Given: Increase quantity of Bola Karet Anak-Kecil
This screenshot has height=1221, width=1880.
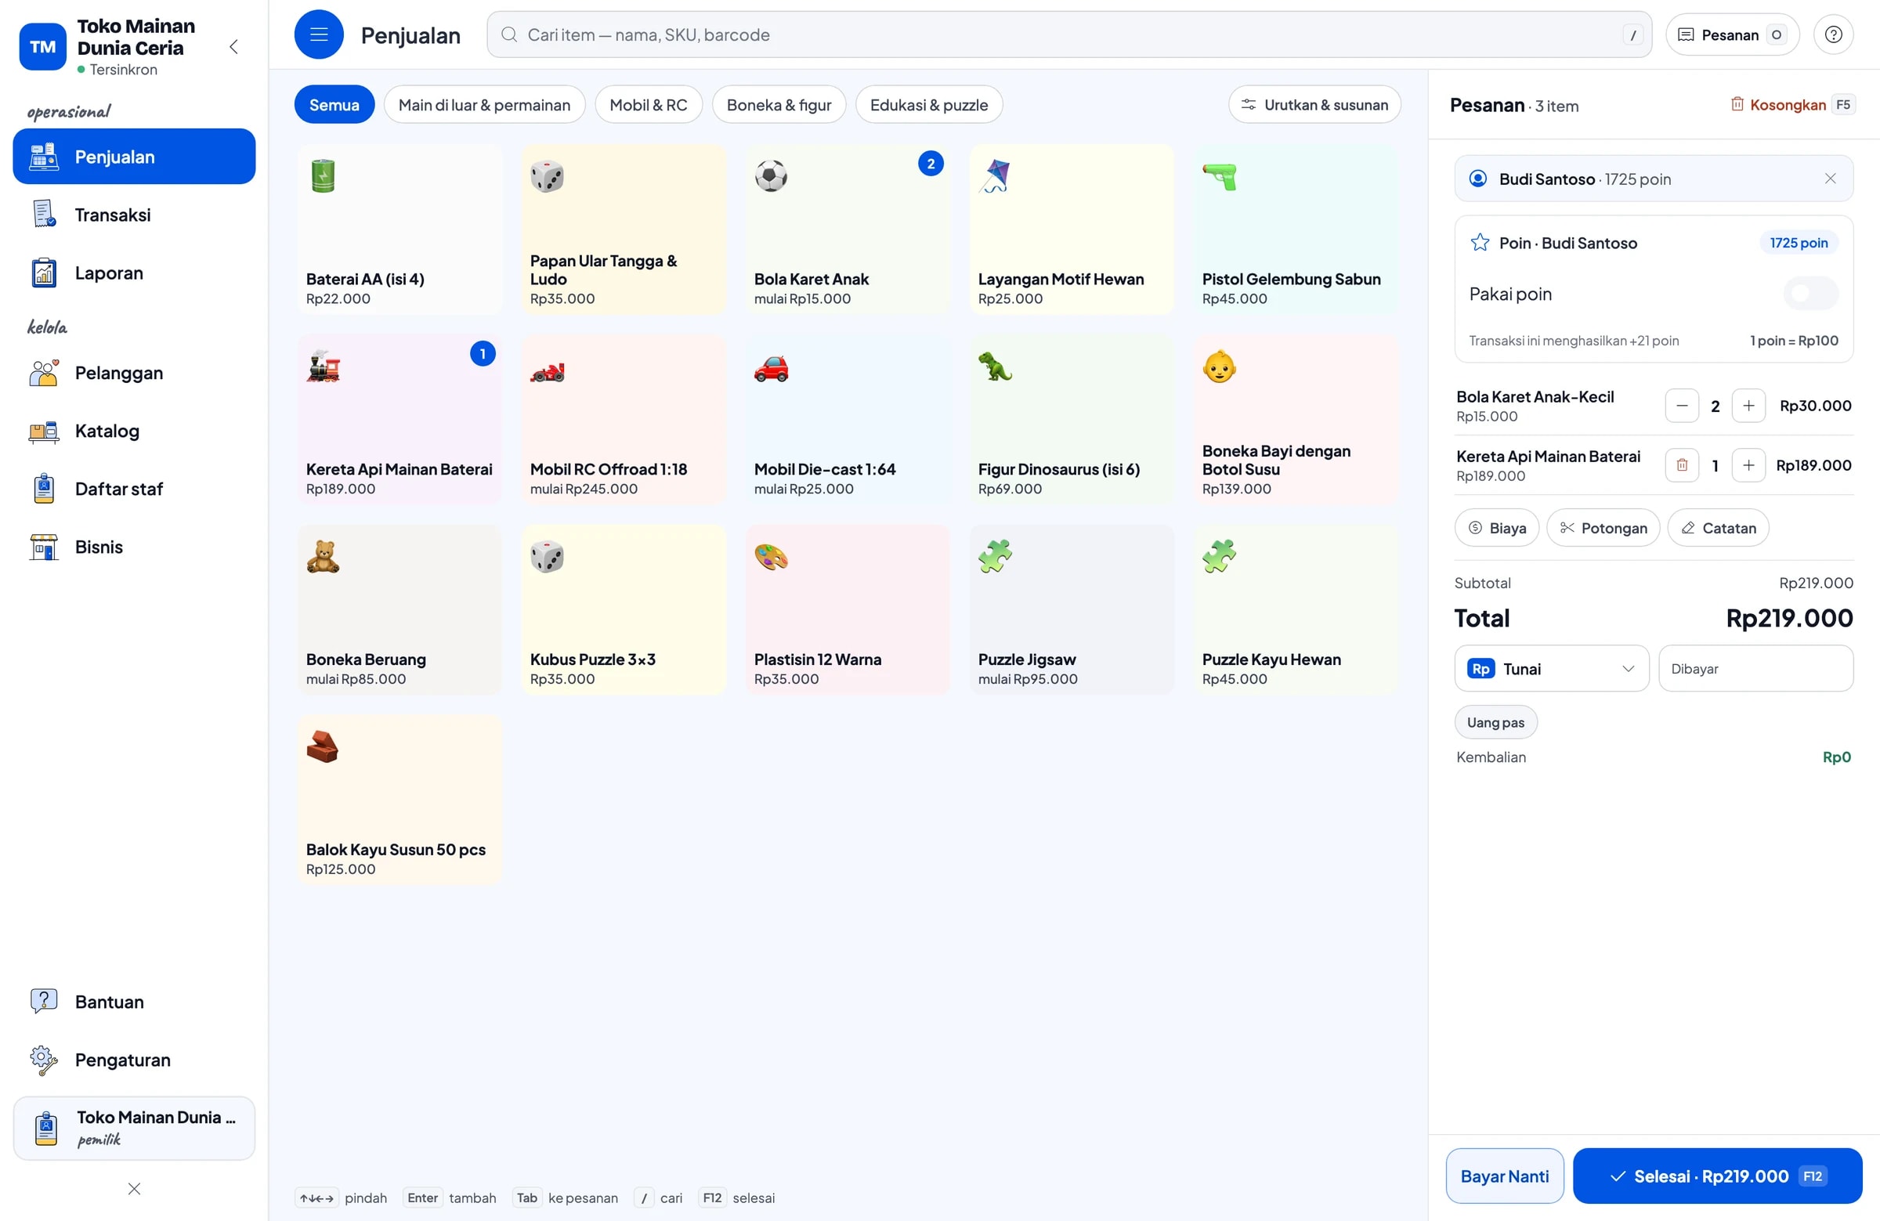Looking at the screenshot, I should tap(1748, 406).
